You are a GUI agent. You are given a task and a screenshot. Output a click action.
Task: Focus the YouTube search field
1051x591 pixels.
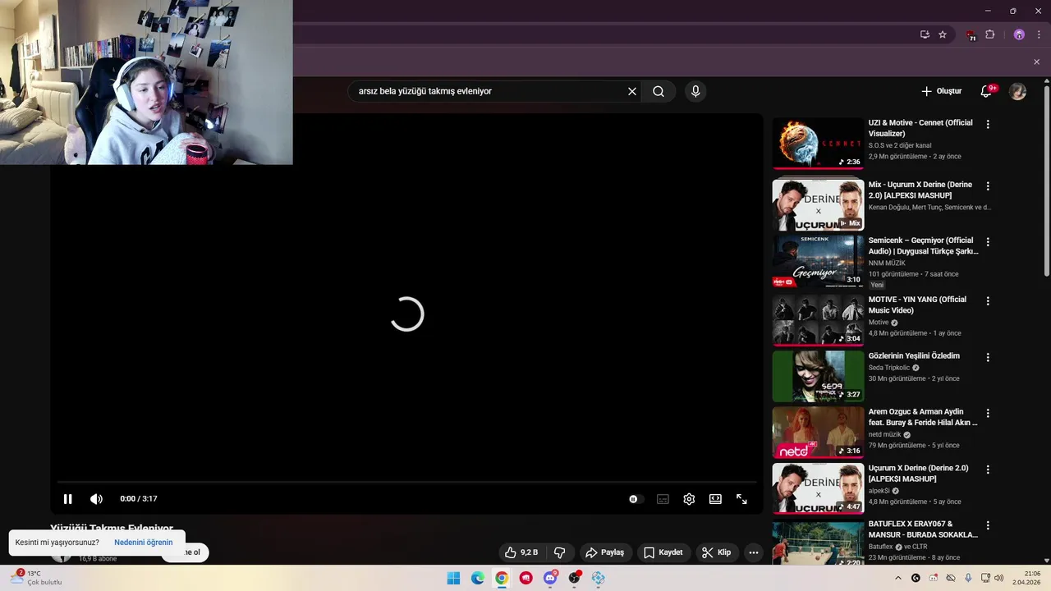[x=489, y=91]
